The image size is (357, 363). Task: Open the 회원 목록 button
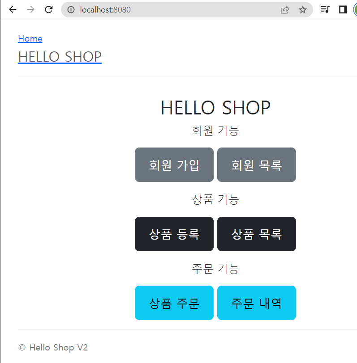257,165
